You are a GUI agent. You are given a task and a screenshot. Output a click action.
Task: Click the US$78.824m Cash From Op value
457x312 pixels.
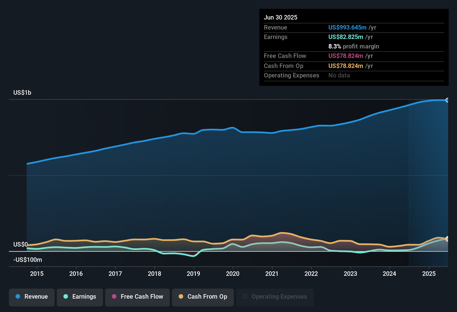point(346,66)
